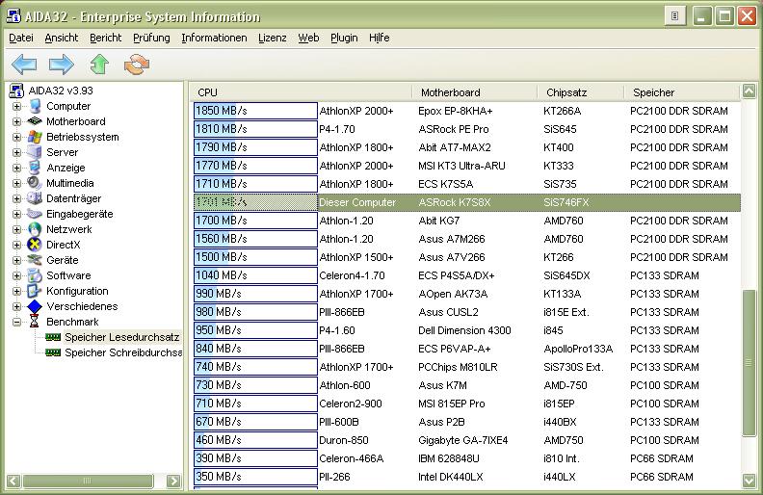Open the Ansicht menu
Screen dimensions: 763x495
[x=62, y=38]
